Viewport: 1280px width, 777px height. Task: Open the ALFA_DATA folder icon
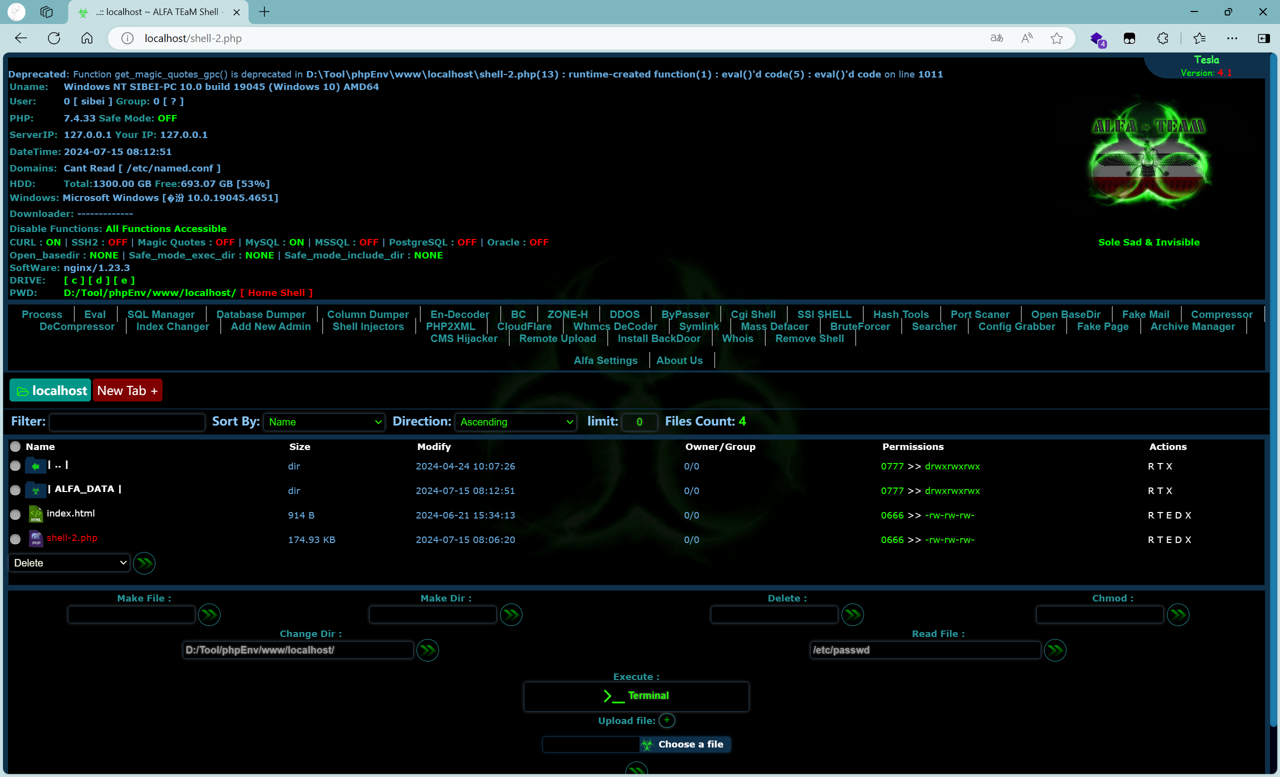[x=35, y=490]
